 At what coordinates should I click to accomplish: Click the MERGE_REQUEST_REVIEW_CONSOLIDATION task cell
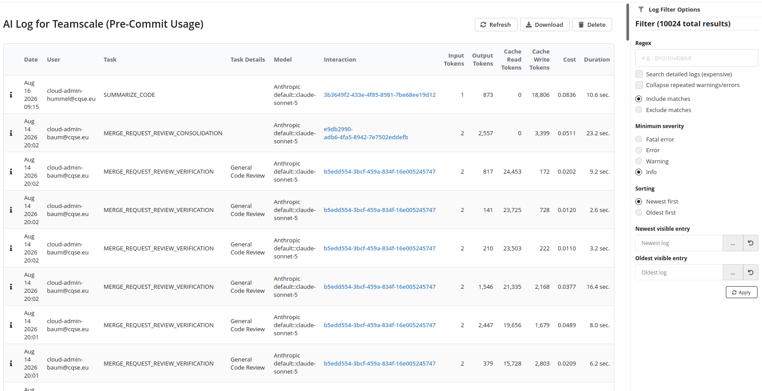pyautogui.click(x=163, y=133)
